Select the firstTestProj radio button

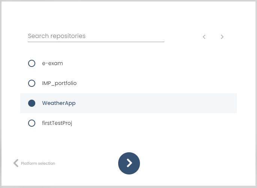click(x=32, y=123)
